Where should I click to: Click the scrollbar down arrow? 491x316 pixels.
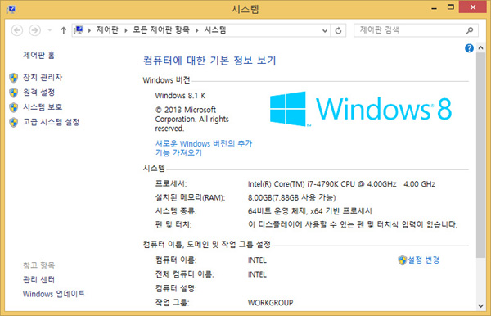coord(481,306)
